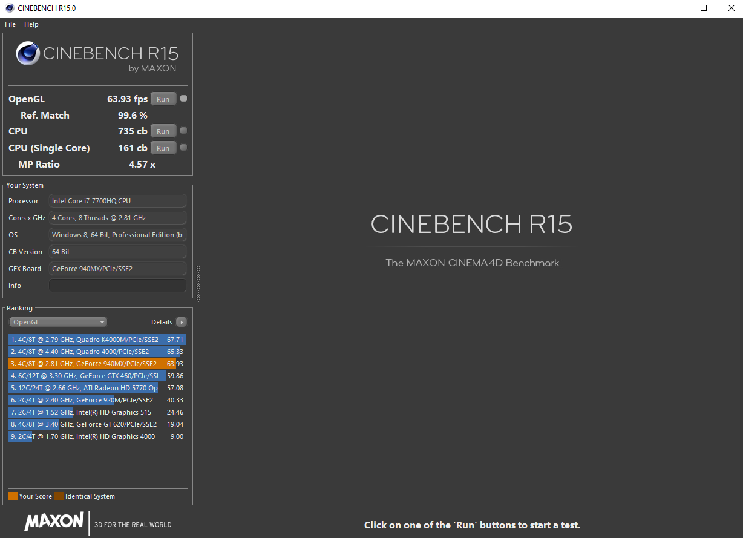Click the panel splitter handle
The height and width of the screenshot is (538, 743).
coord(198,284)
